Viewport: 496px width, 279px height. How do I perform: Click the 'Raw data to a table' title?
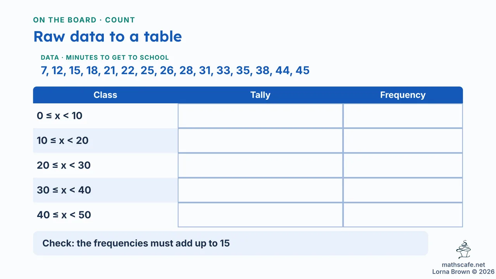coord(108,36)
